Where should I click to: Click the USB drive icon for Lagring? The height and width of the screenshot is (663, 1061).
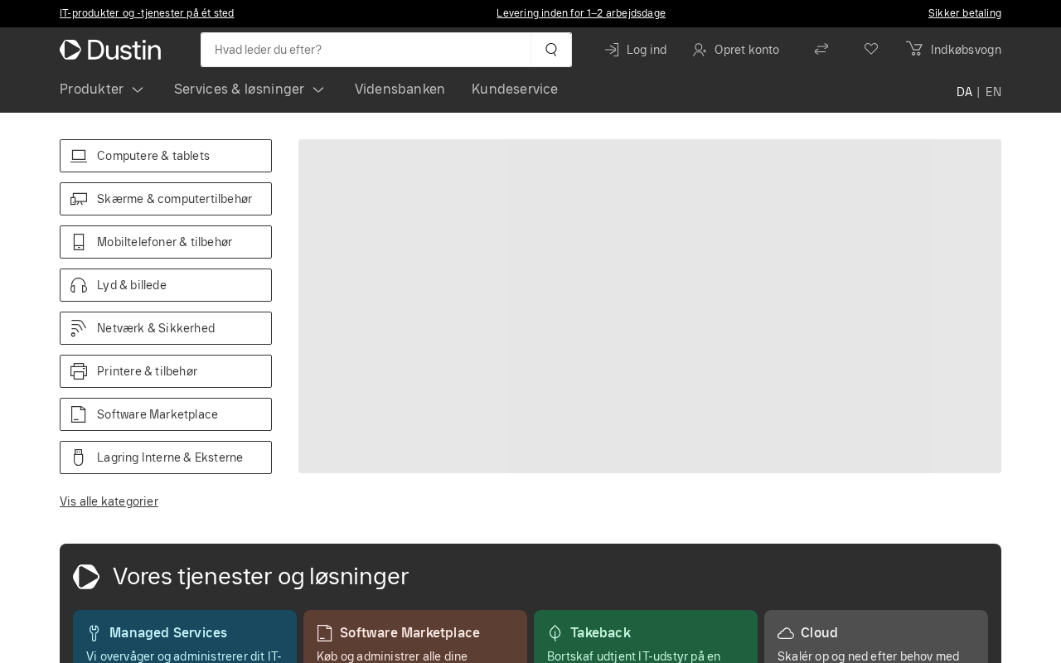pyautogui.click(x=79, y=457)
